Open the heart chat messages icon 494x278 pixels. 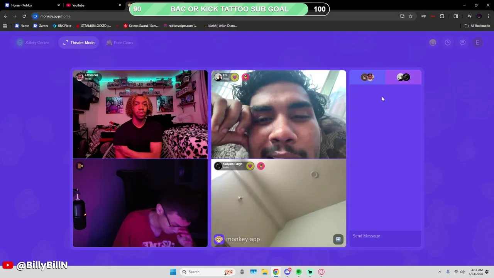point(462,42)
